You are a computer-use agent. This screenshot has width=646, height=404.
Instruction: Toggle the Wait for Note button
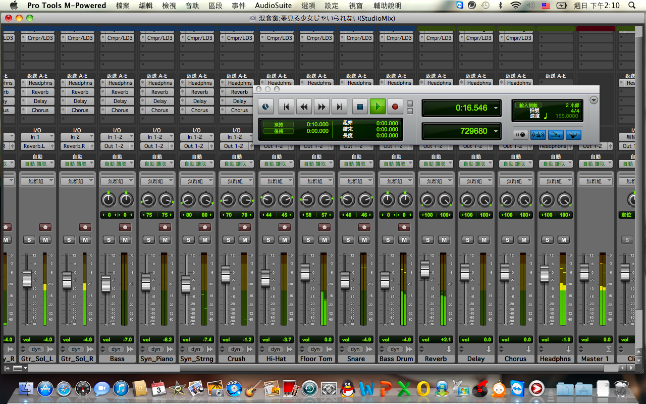point(520,135)
